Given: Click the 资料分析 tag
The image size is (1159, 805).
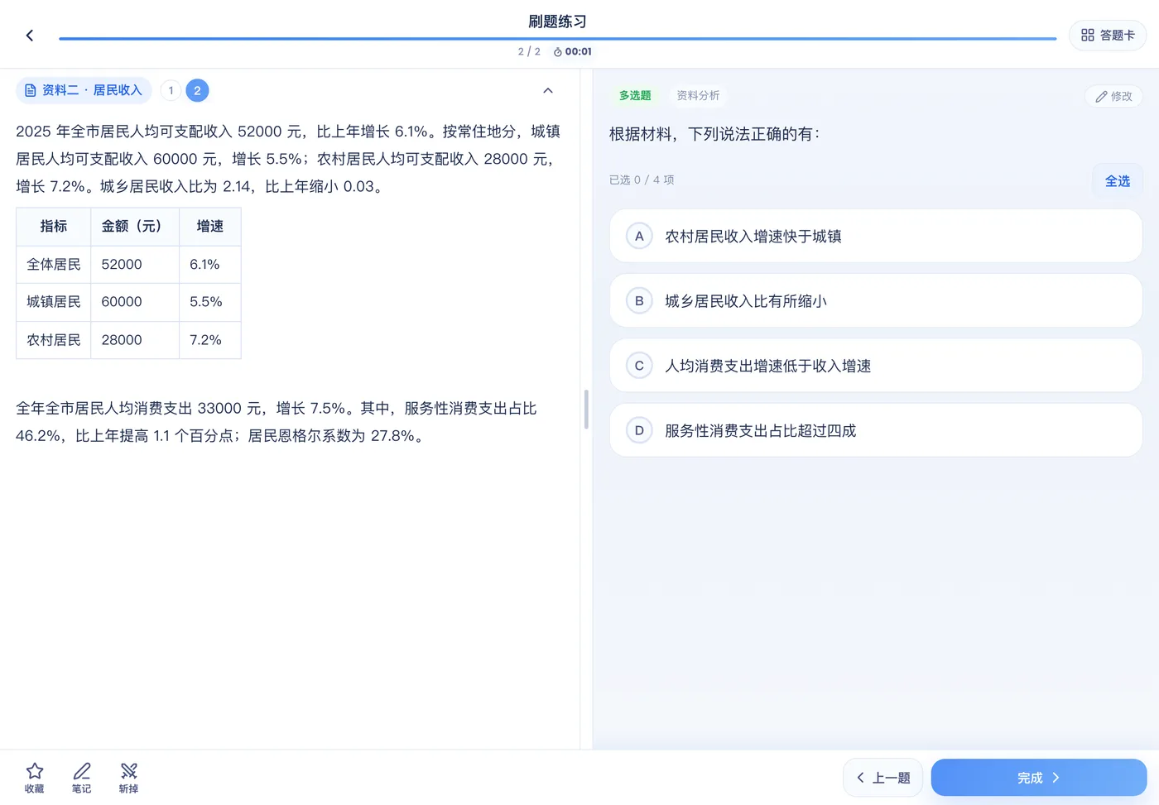Looking at the screenshot, I should 698,96.
